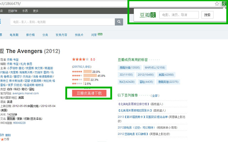Open list 北美电影票房总排行榜
The height and width of the screenshot is (142, 228).
(x=134, y=104)
